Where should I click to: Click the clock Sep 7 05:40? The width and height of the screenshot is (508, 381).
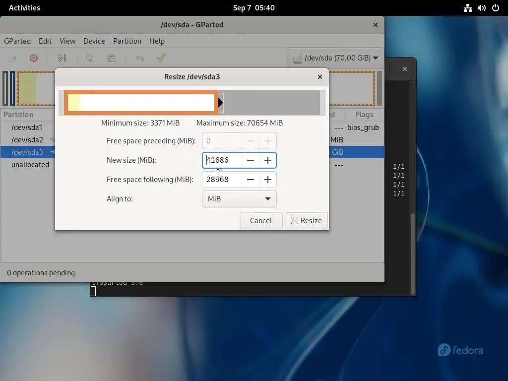(x=254, y=8)
